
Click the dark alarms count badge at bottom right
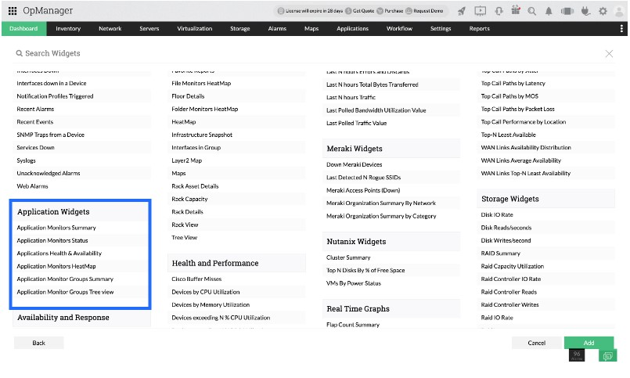(577, 355)
